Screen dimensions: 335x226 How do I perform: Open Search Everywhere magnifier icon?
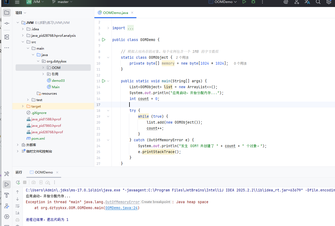click(318, 2)
